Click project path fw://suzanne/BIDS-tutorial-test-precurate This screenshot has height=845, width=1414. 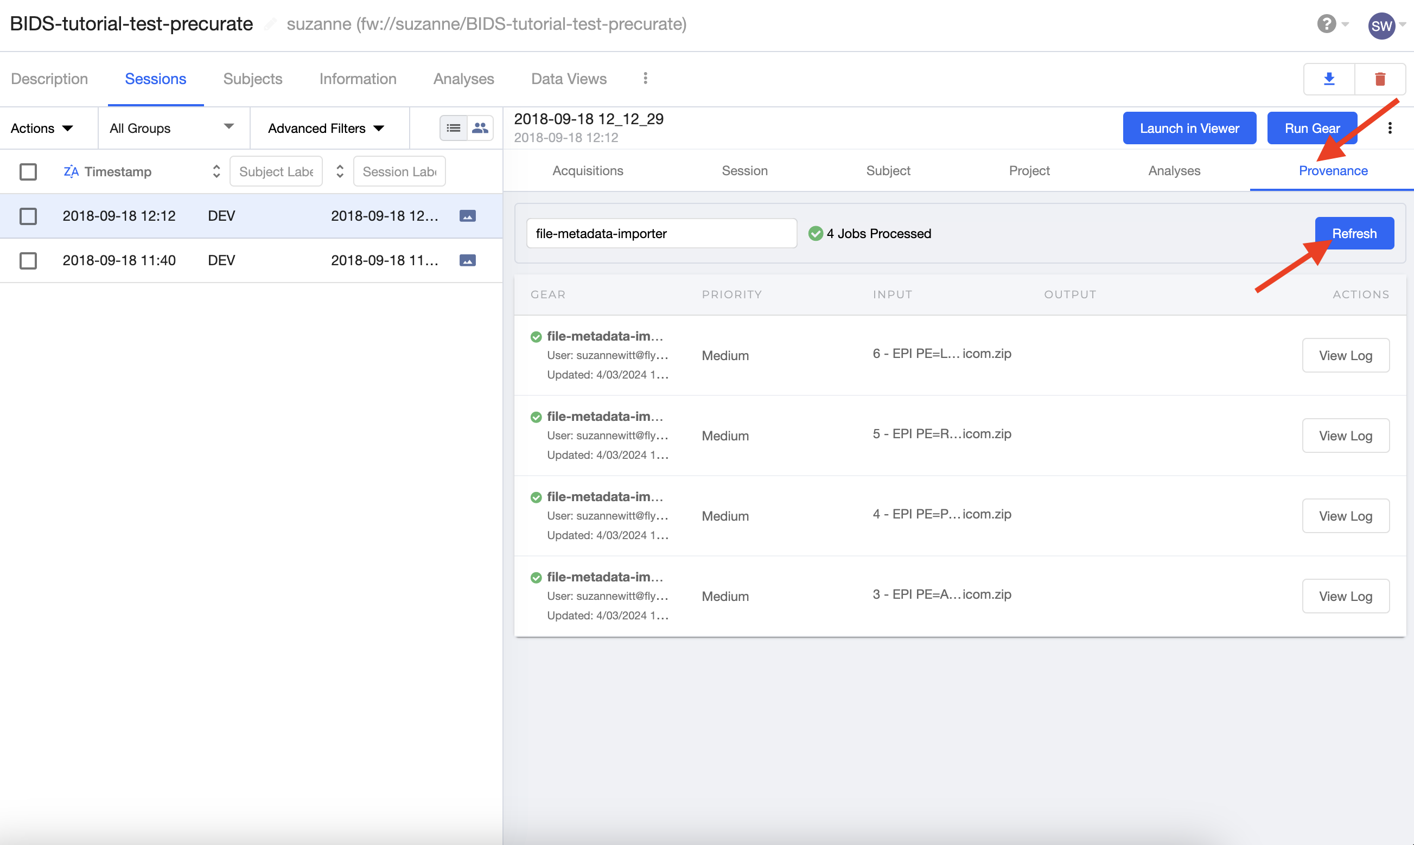[x=521, y=24]
